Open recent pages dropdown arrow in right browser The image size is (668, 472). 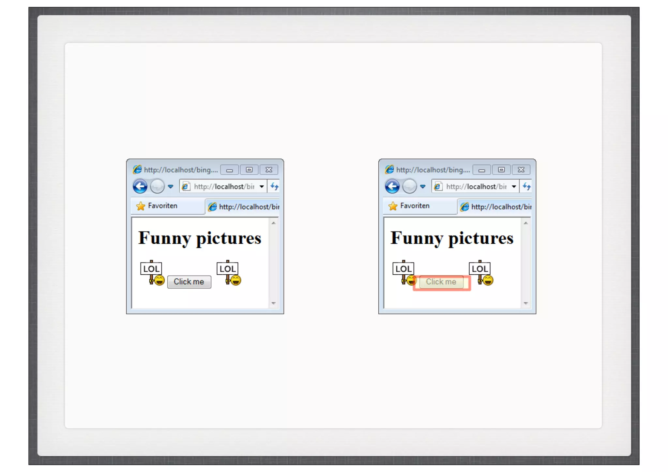pyautogui.click(x=423, y=187)
